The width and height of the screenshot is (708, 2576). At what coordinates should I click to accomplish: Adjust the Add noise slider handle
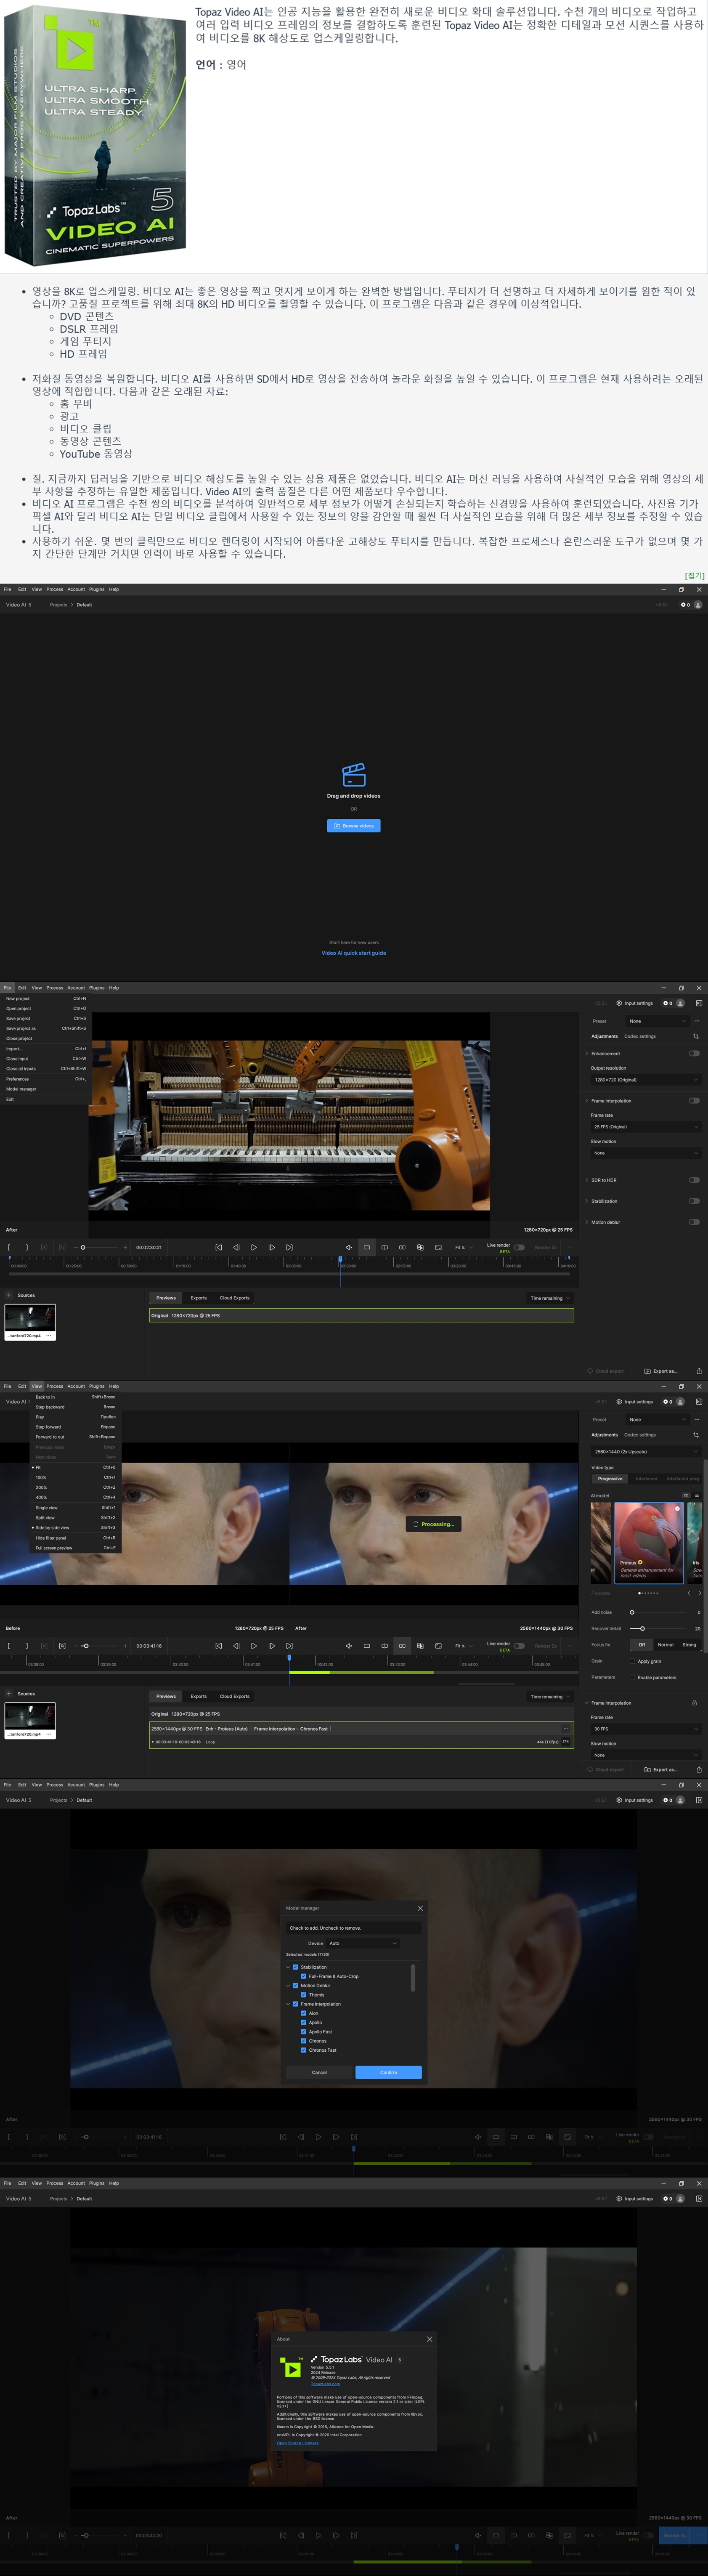click(x=632, y=1612)
